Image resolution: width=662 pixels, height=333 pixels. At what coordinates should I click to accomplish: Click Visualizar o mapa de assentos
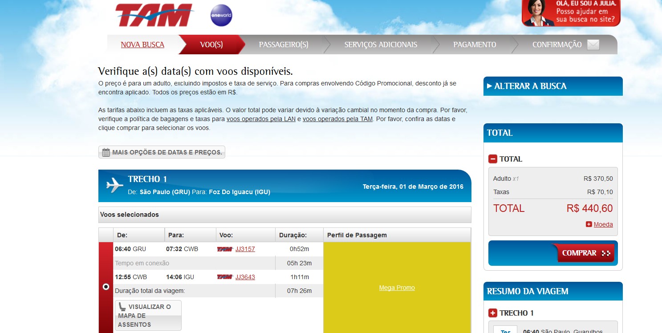pos(148,316)
